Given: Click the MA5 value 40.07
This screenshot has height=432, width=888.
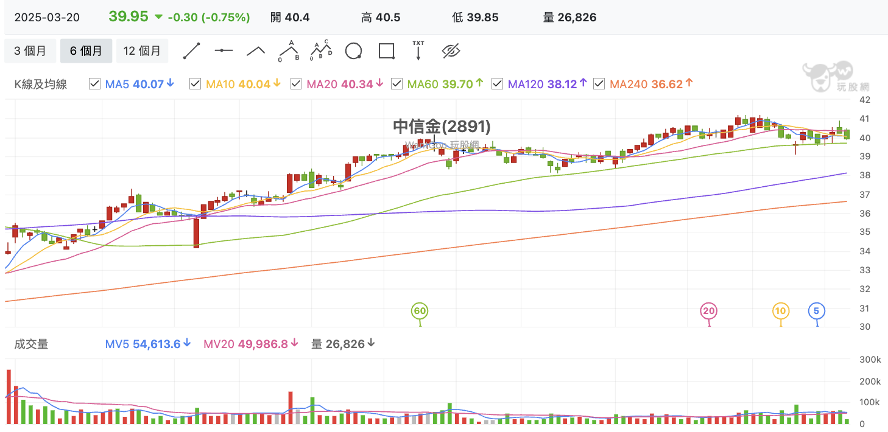Looking at the screenshot, I should click(148, 84).
